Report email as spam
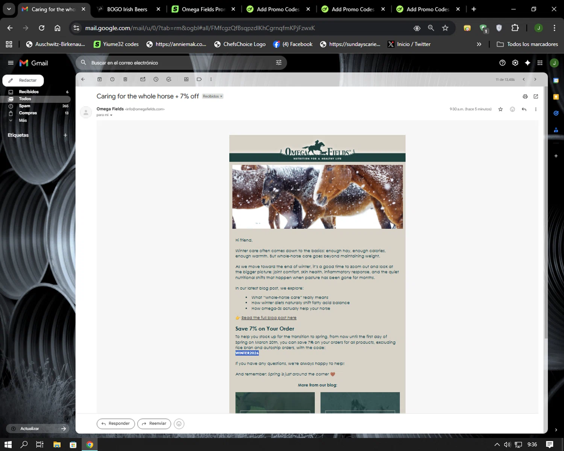564x451 pixels. click(x=112, y=79)
